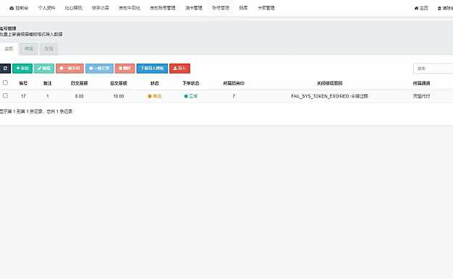Click the 总交易额 column header

[119, 83]
